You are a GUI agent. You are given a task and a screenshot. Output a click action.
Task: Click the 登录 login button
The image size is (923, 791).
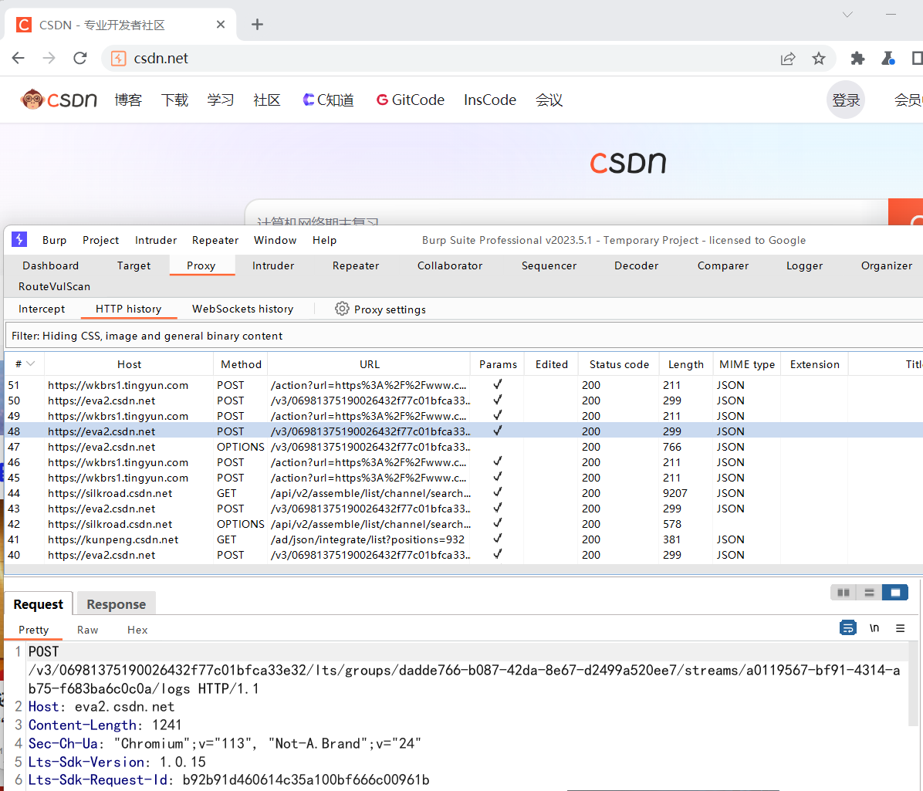846,100
